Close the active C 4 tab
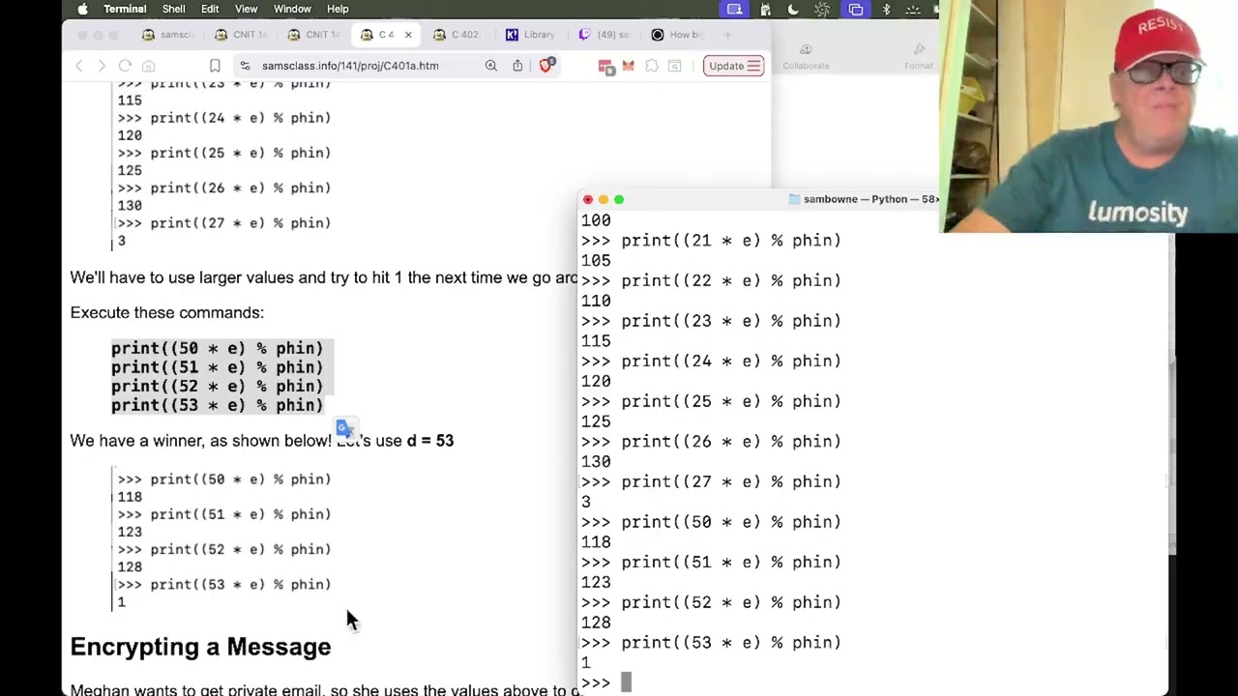The width and height of the screenshot is (1238, 696). [x=408, y=35]
